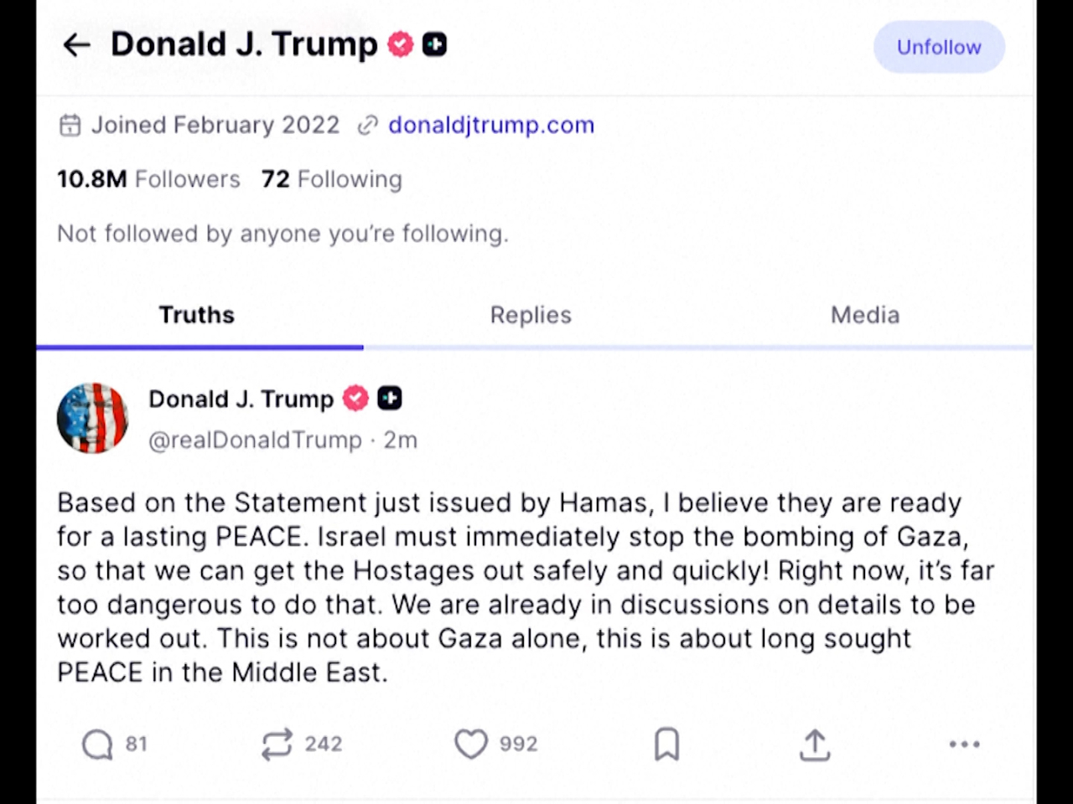This screenshot has height=804, width=1073.
Task: Share the post using the upload icon
Action: coord(814,744)
